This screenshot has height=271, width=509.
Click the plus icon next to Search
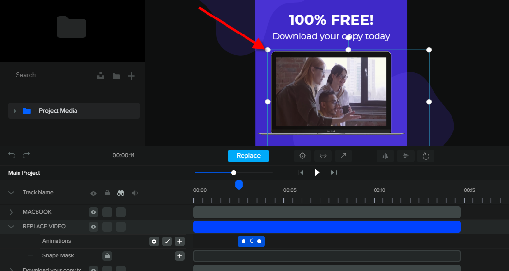click(131, 76)
